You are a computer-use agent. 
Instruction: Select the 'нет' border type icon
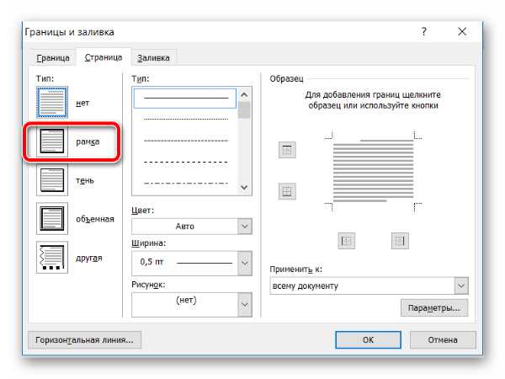(x=52, y=103)
